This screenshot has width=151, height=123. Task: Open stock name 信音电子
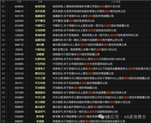(40, 69)
